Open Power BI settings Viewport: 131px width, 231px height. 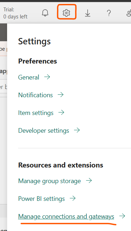point(41,199)
